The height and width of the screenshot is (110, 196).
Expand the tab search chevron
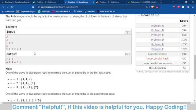[x=173, y=2]
